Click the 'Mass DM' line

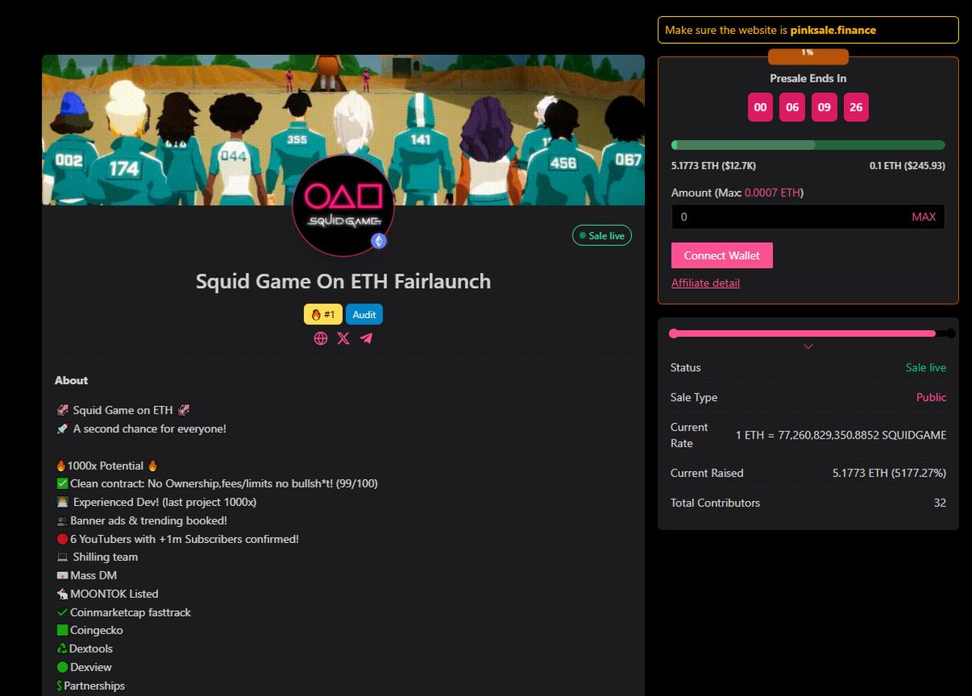pos(86,575)
